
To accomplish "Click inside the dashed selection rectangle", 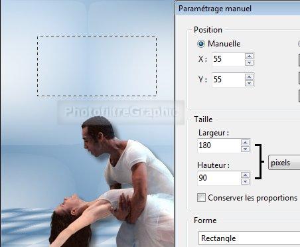I will pos(97,66).
